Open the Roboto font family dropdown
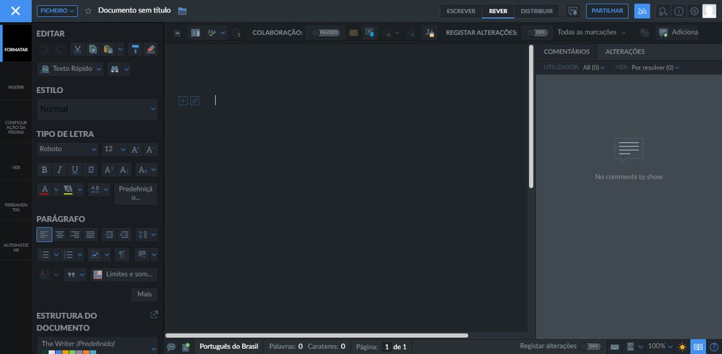 68,150
